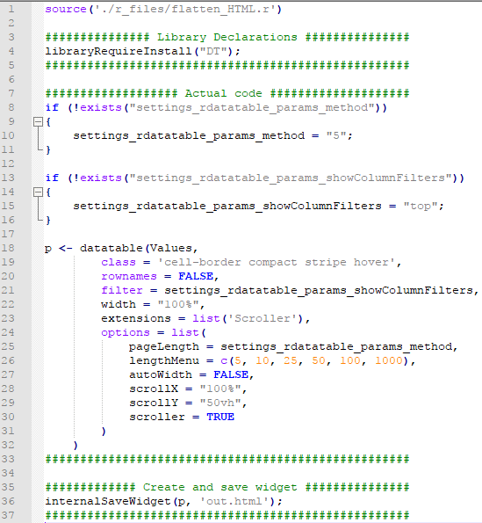Collapse the code block at line 9
Screen dimensions: 482x523
tap(39, 122)
